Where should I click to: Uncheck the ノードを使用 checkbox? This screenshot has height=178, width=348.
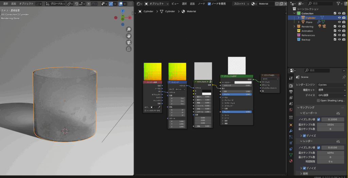click(209, 4)
